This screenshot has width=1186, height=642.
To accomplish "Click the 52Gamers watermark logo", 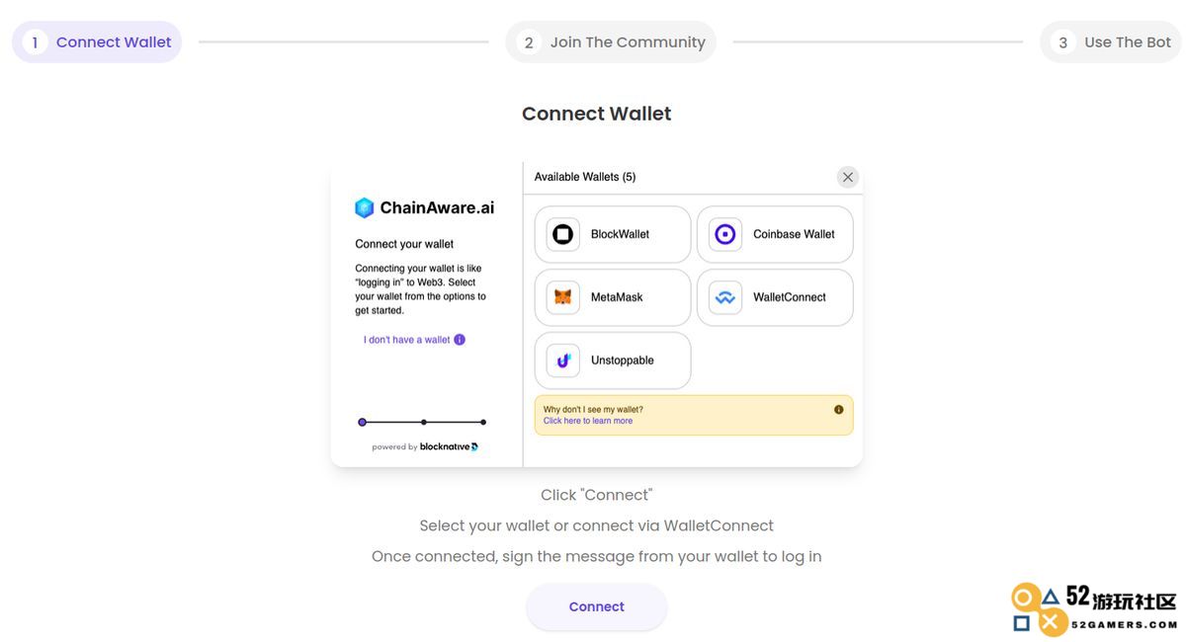I will pos(1095,608).
